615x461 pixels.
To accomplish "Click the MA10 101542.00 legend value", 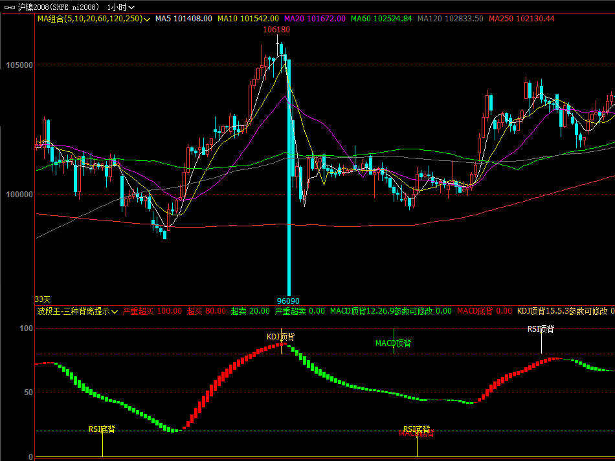I will tap(249, 19).
